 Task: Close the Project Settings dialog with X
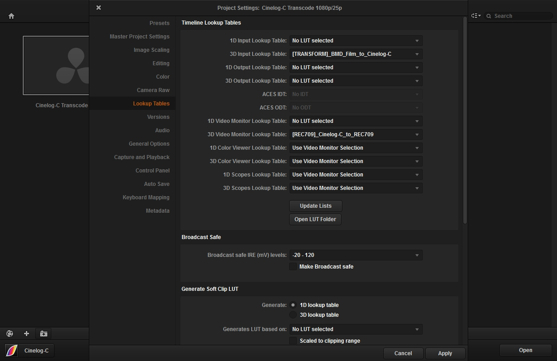click(x=99, y=8)
